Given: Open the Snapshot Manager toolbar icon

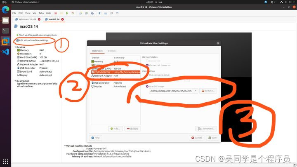Looking at the screenshot, I should point(92,13).
